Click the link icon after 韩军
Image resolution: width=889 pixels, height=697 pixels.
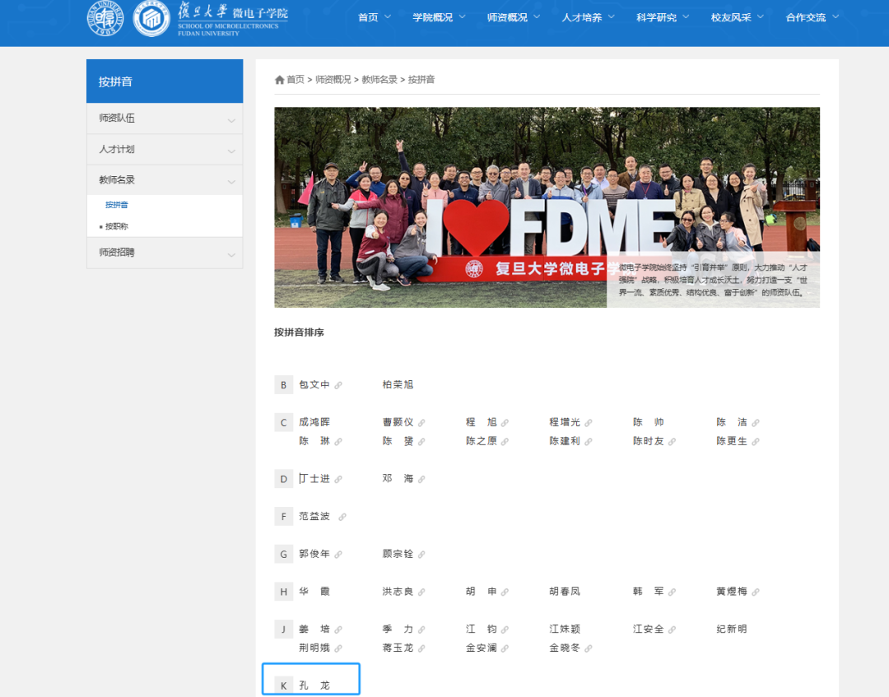tap(672, 592)
